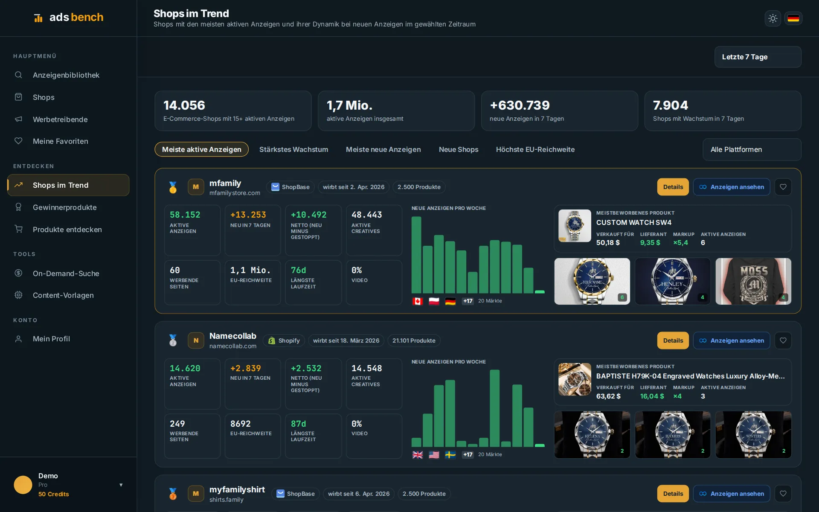This screenshot has width=819, height=512.
Task: Click the CUSTOM WATCH SW4 product thumbnail
Action: pyautogui.click(x=575, y=226)
